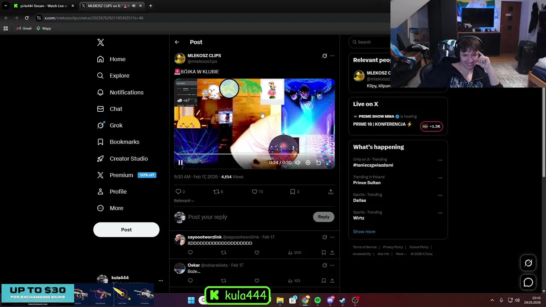Click the Search field

pos(369,42)
